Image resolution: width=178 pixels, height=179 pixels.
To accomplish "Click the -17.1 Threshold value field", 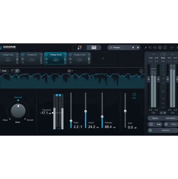I will (45, 113).
